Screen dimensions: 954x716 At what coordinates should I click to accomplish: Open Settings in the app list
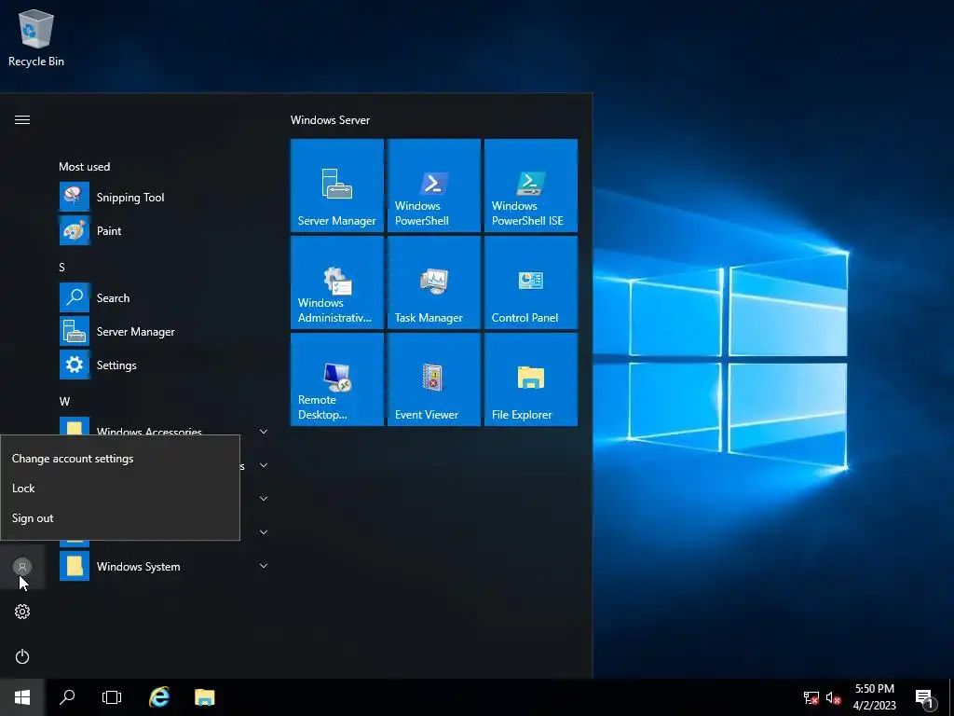click(164, 365)
